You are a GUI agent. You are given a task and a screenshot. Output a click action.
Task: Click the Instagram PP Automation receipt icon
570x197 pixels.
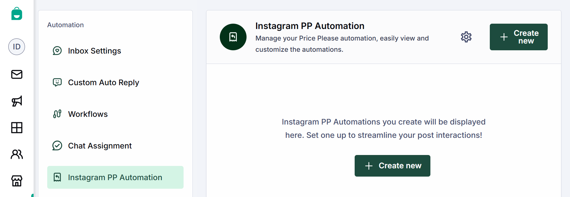point(233,37)
